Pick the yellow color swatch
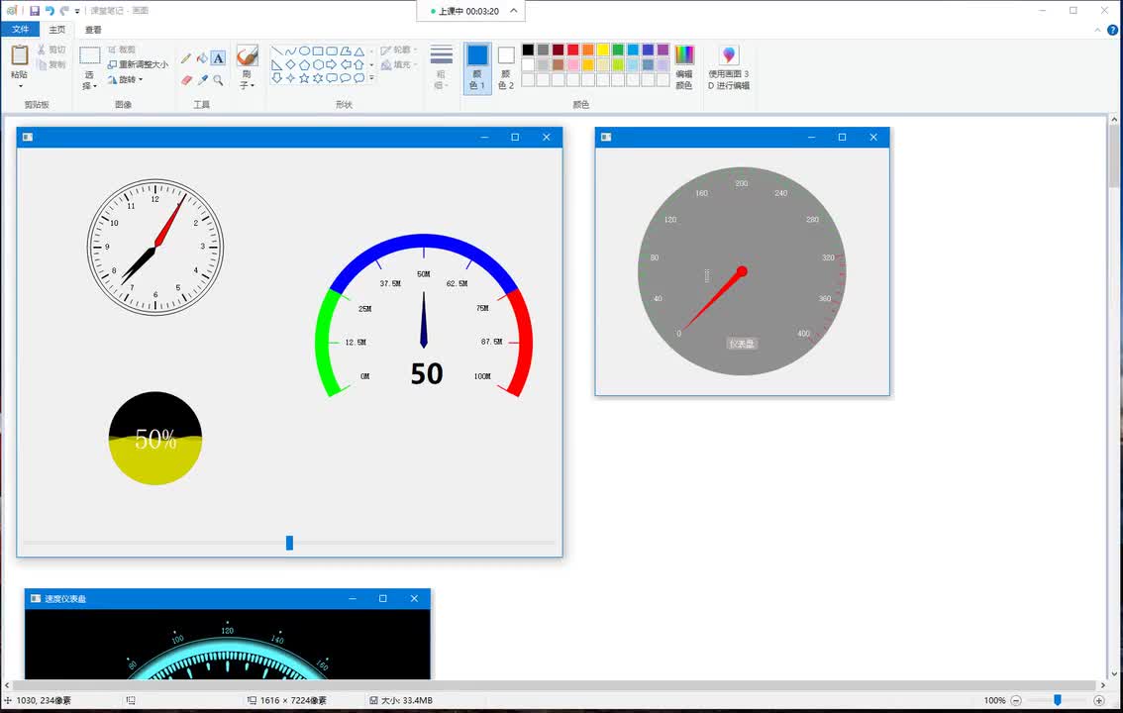Viewport: 1123px width, 713px height. [603, 50]
